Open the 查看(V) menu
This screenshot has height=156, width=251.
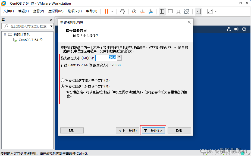tap(38, 11)
